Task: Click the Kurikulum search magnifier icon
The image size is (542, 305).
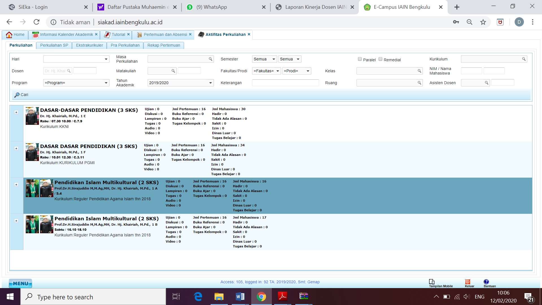Action: tap(524, 59)
